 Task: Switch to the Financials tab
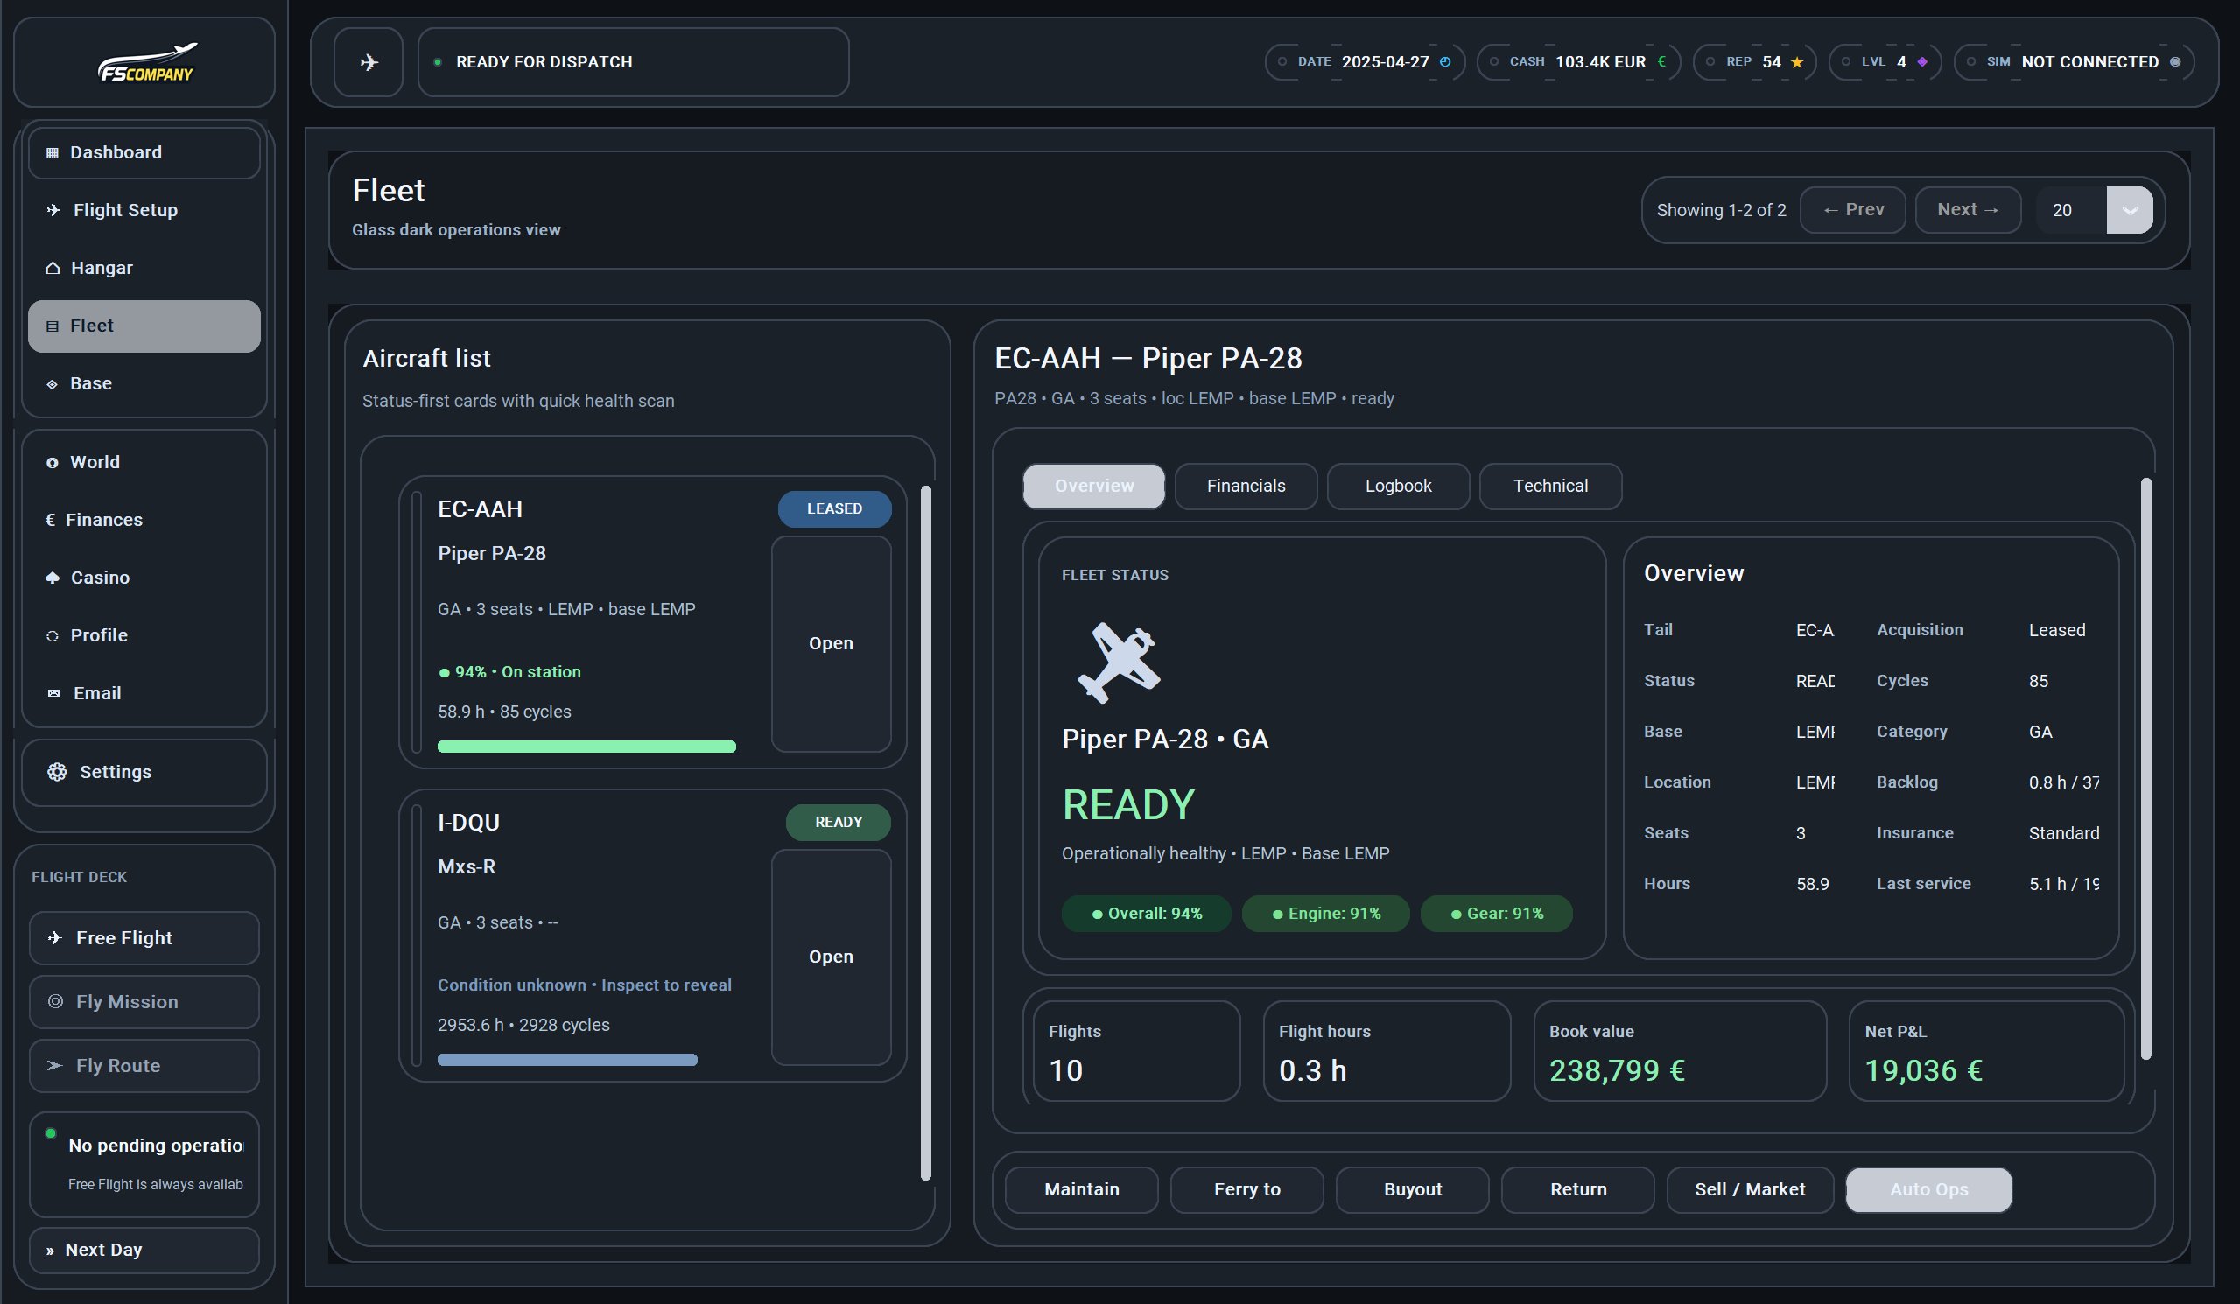[x=1246, y=487]
